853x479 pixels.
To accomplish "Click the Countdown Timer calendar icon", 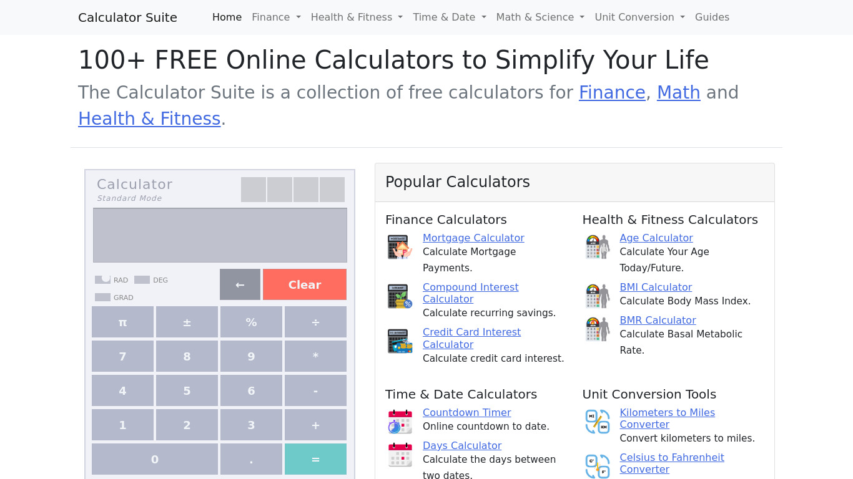I will click(400, 422).
